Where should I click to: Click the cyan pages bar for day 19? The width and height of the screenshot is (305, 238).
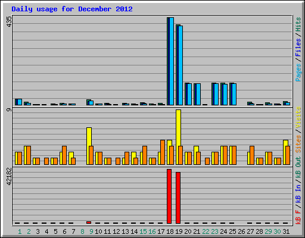click(180, 65)
